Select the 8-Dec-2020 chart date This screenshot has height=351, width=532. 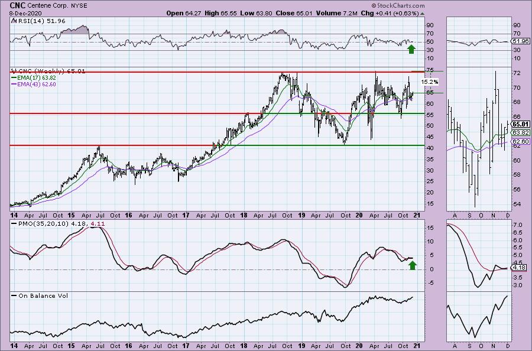click(x=26, y=13)
